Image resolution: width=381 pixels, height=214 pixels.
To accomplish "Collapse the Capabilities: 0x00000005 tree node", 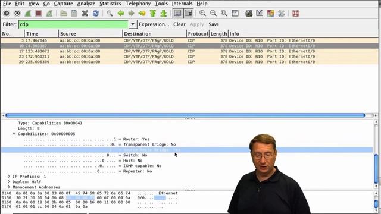I will 14,134.
